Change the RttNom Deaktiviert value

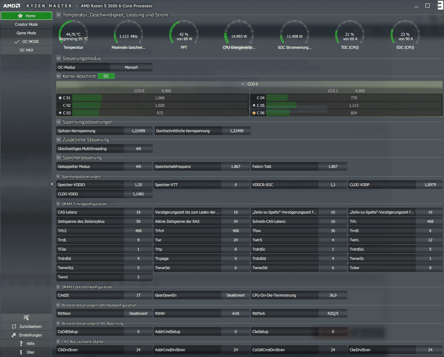tap(138, 313)
